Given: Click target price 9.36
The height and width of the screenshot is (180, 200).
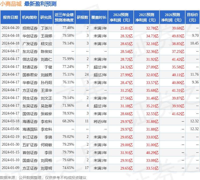Looking at the screenshot, I should click(x=195, y=82).
